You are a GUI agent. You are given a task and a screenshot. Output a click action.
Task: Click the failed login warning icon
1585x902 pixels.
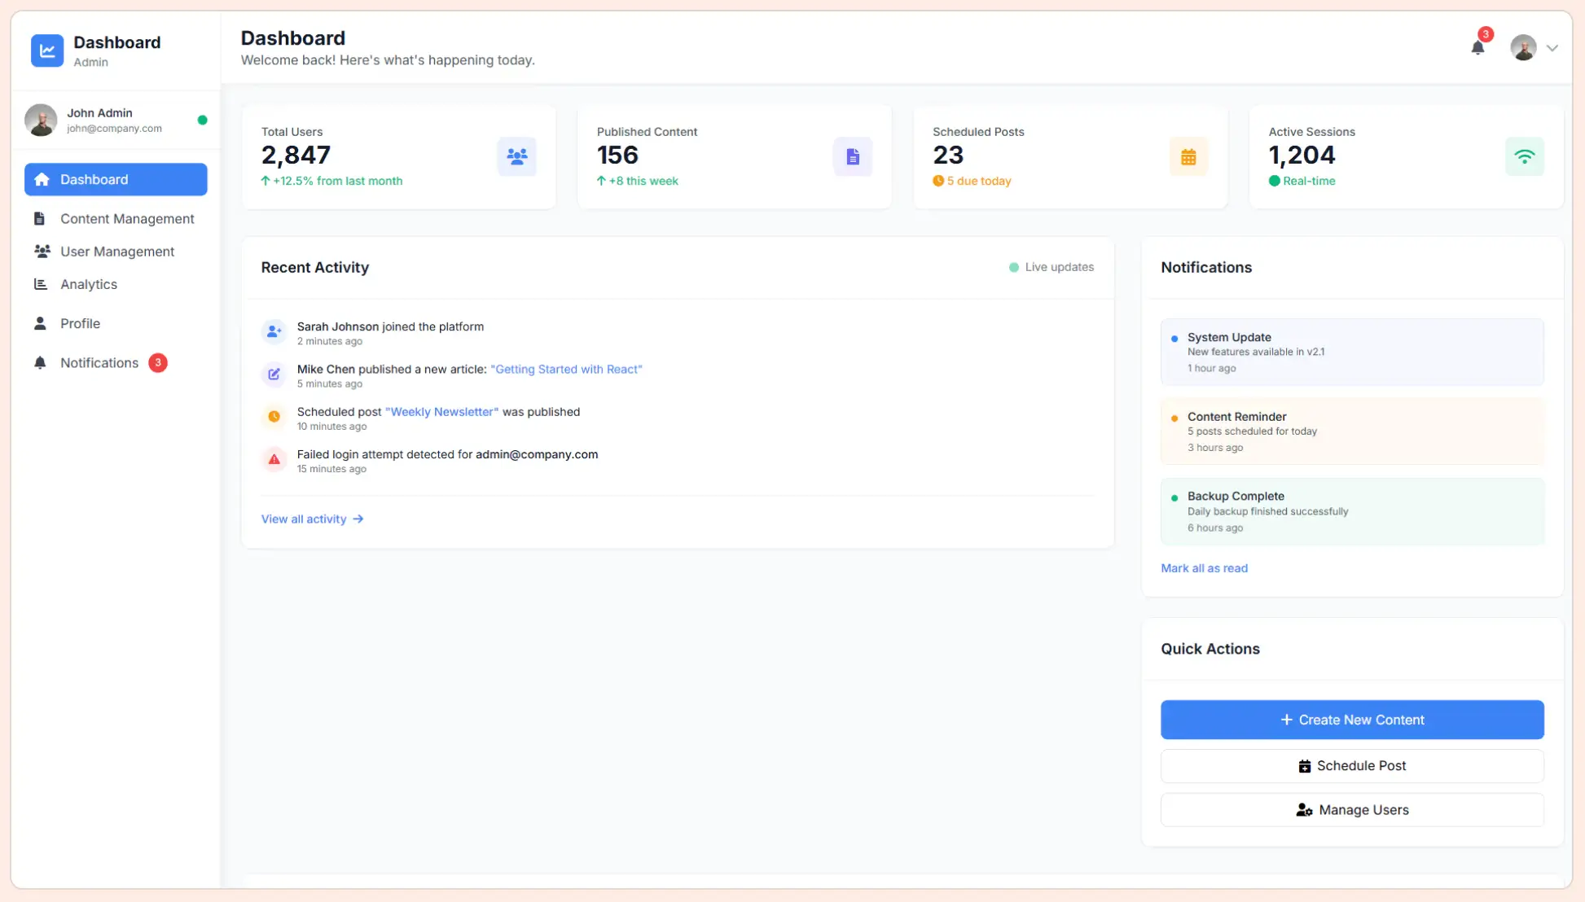[274, 459]
